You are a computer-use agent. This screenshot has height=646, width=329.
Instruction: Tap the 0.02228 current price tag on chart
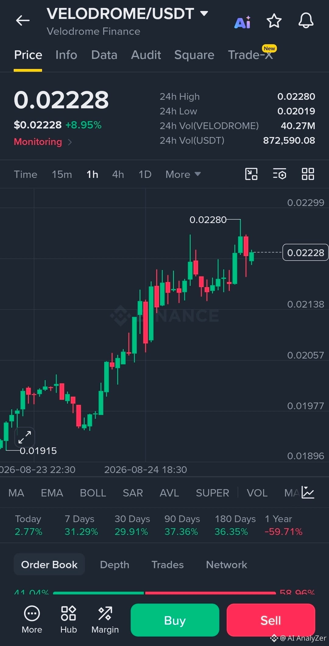(306, 252)
